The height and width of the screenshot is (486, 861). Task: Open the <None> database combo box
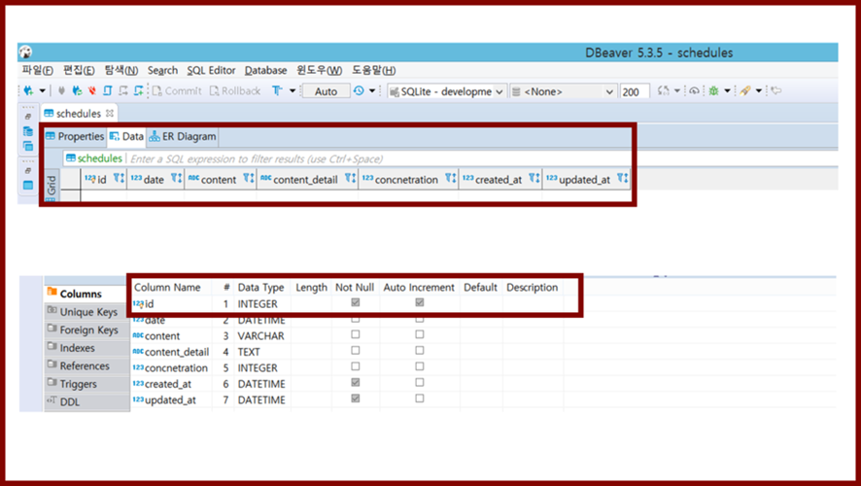coord(563,91)
